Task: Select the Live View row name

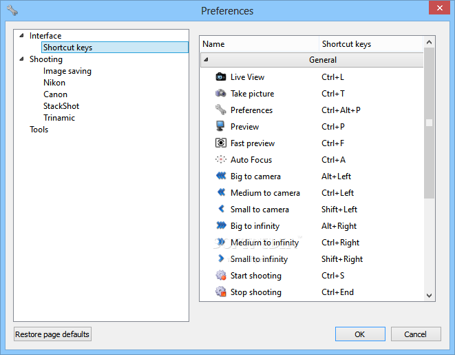Action: coord(247,77)
